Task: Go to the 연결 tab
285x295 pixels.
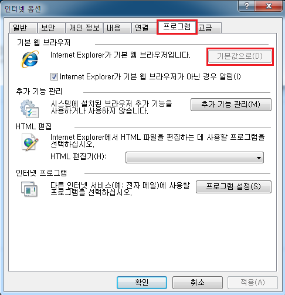Action: coord(144,28)
